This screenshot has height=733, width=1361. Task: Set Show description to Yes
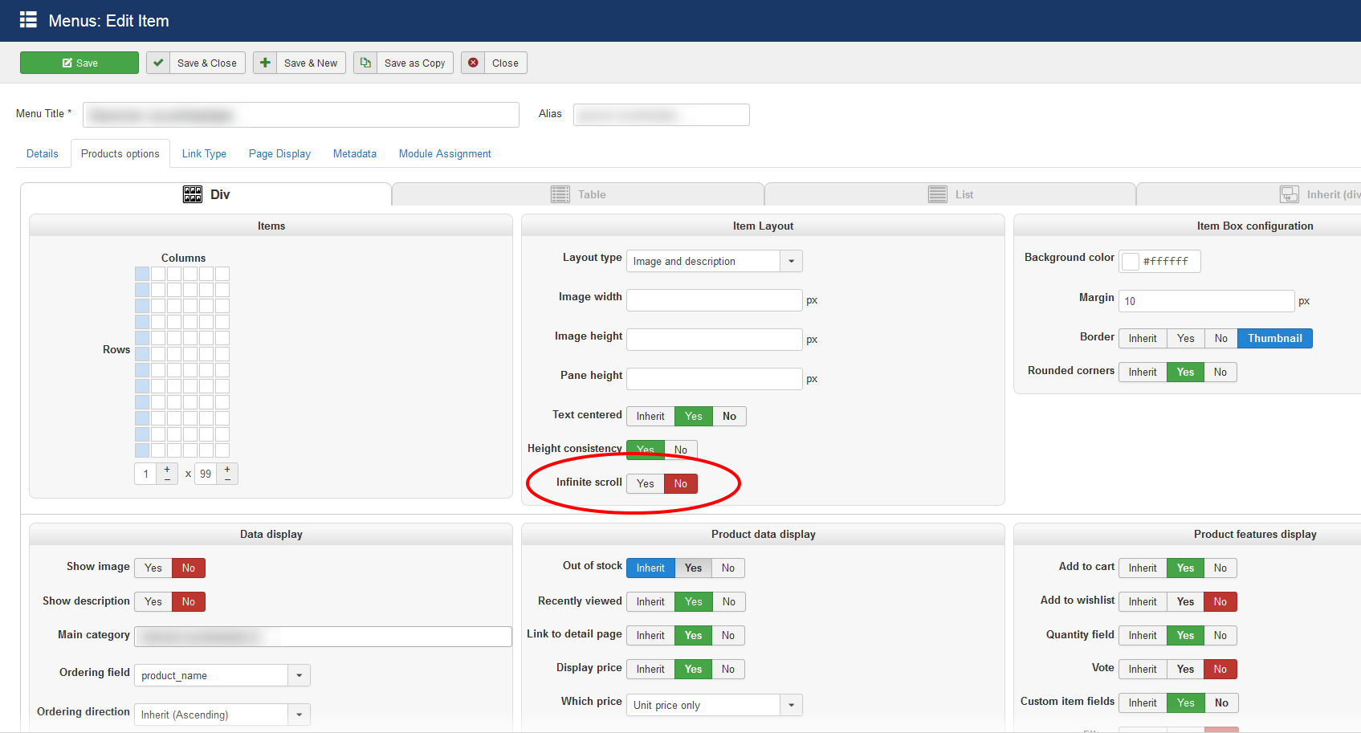pyautogui.click(x=153, y=601)
